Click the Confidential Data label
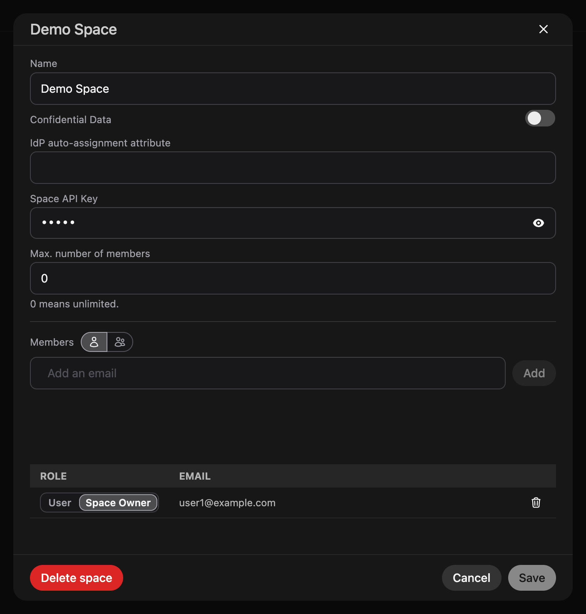The height and width of the screenshot is (614, 586). tap(71, 120)
